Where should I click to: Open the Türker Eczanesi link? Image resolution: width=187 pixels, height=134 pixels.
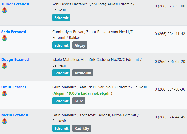[15, 4]
